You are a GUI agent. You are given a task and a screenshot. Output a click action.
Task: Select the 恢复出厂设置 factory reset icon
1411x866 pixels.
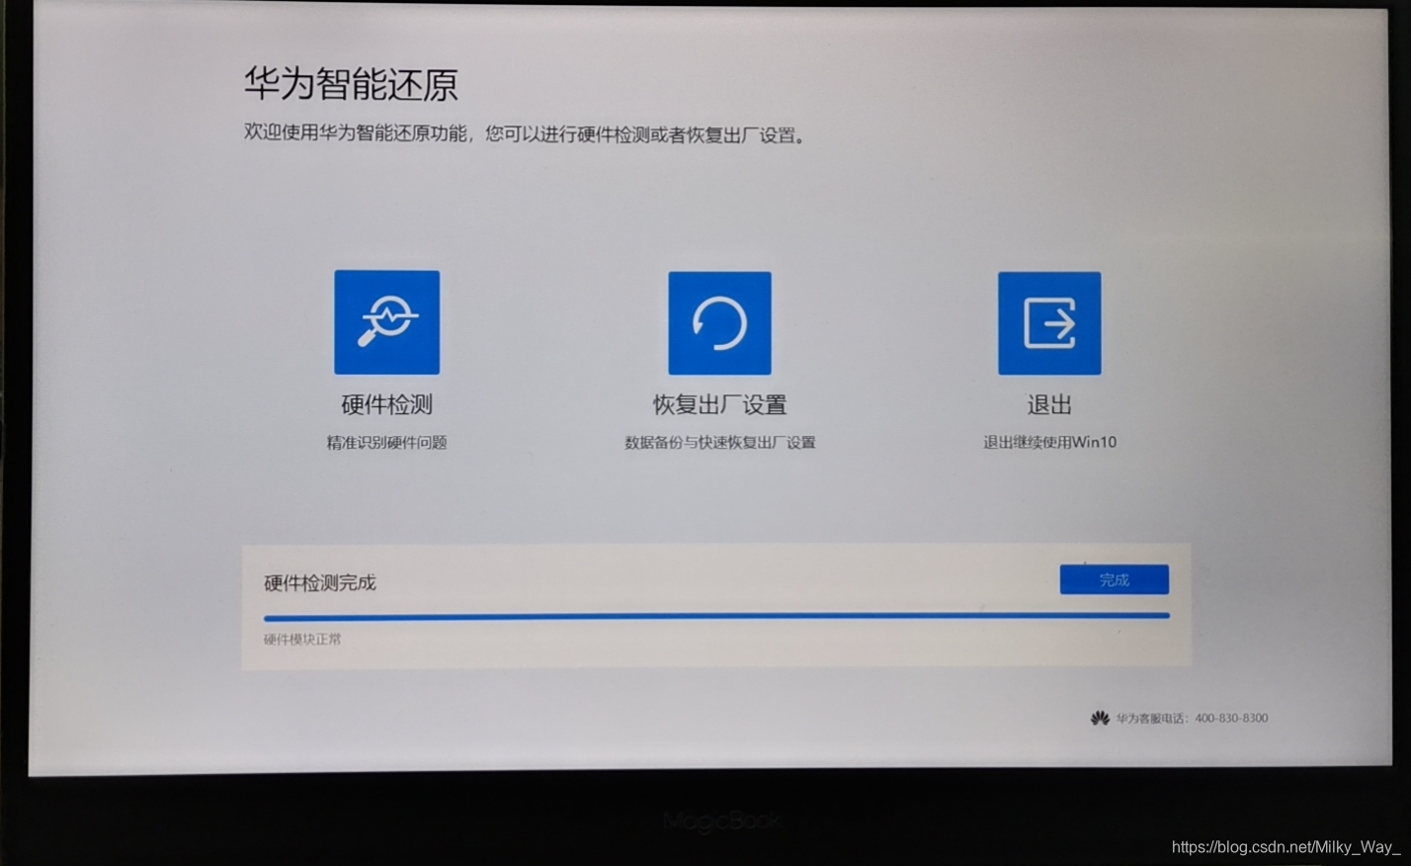pyautogui.click(x=719, y=323)
